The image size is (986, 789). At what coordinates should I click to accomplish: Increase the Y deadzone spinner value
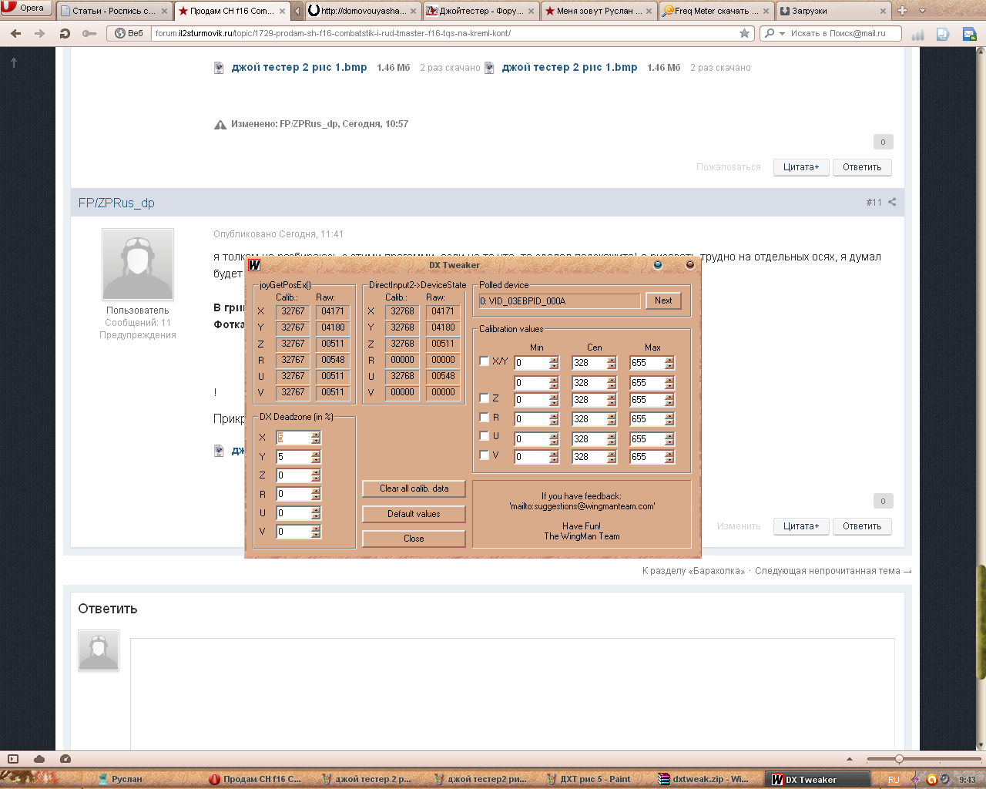point(316,454)
